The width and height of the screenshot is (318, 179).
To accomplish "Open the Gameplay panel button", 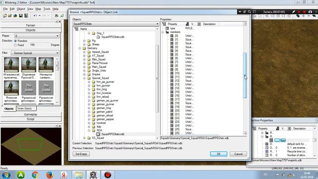I will click(x=31, y=114).
